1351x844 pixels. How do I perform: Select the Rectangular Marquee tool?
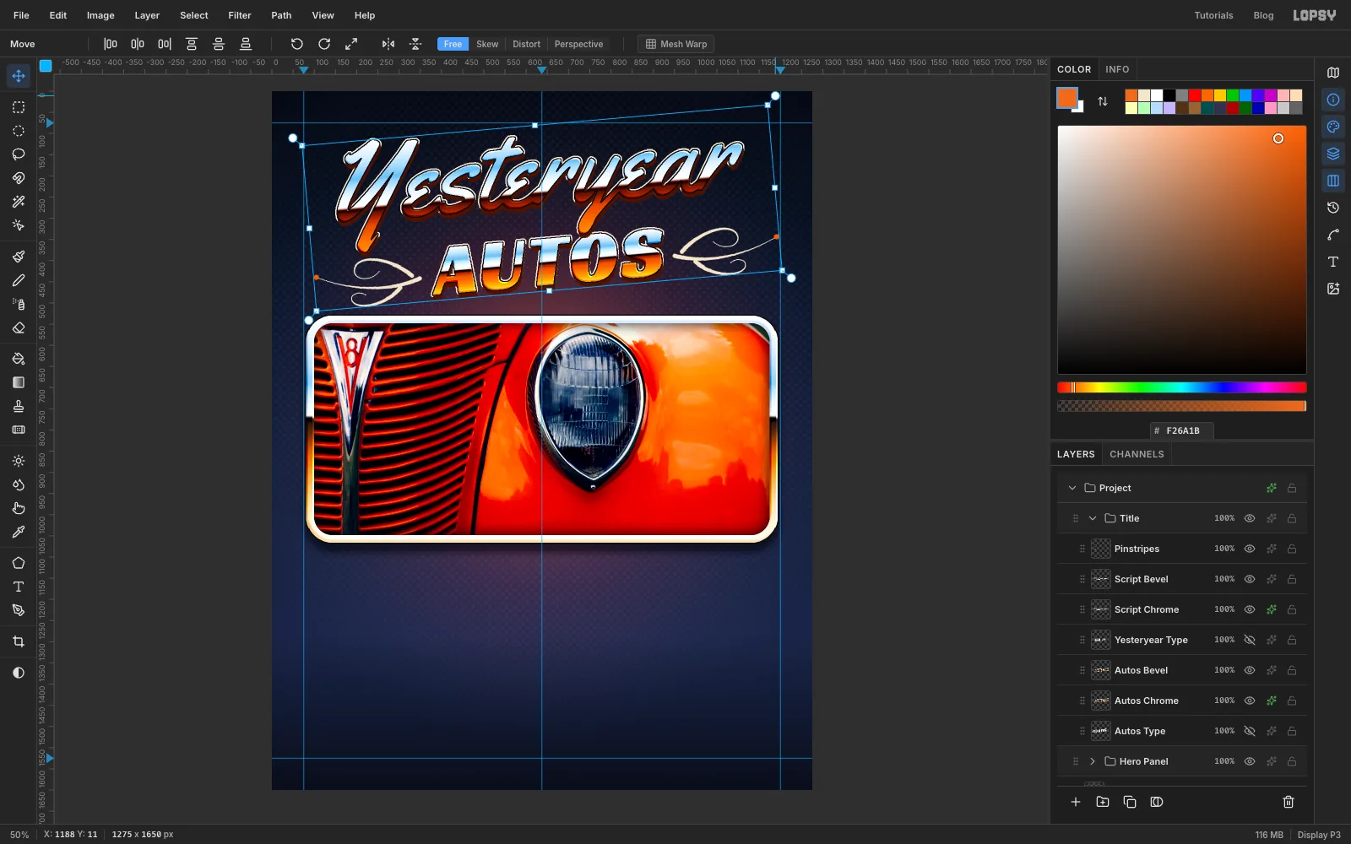pos(19,107)
